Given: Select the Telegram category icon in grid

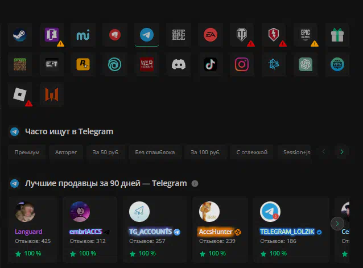Looking at the screenshot, I should tap(147, 35).
